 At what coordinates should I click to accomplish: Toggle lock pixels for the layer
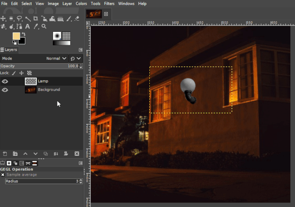[14, 73]
